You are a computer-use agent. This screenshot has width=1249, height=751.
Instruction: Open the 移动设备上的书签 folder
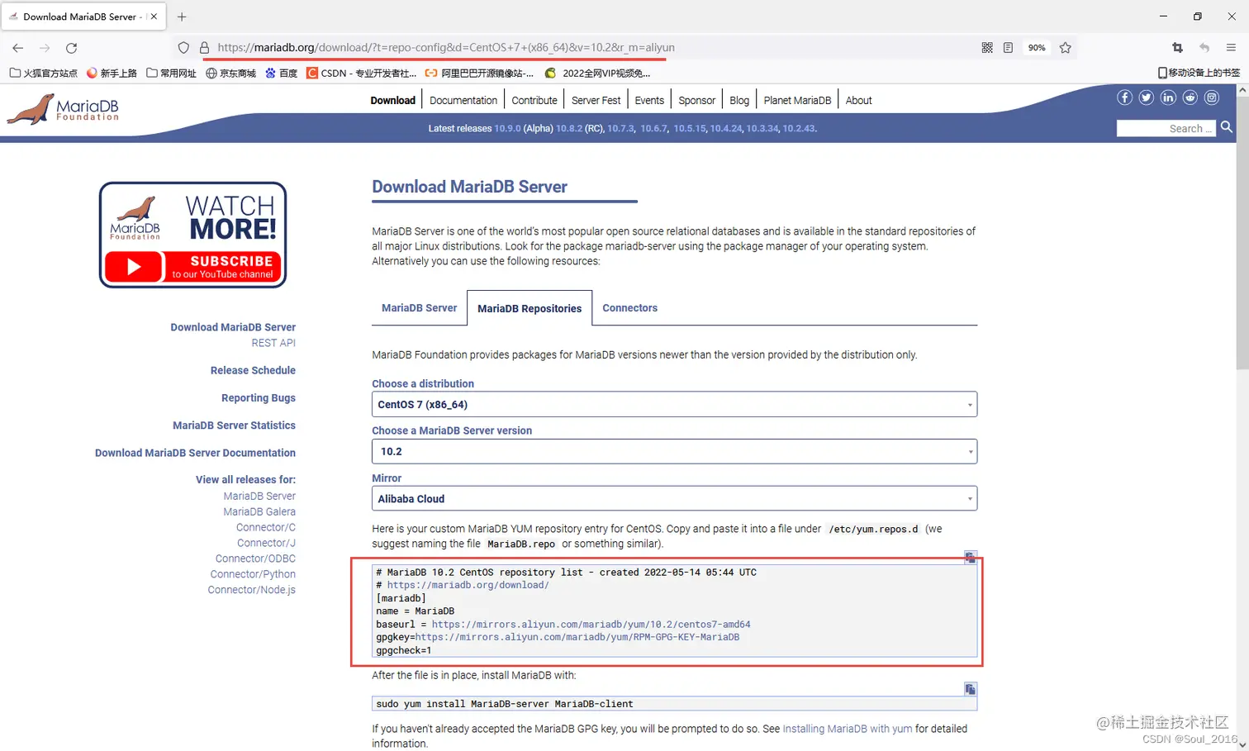pyautogui.click(x=1199, y=73)
